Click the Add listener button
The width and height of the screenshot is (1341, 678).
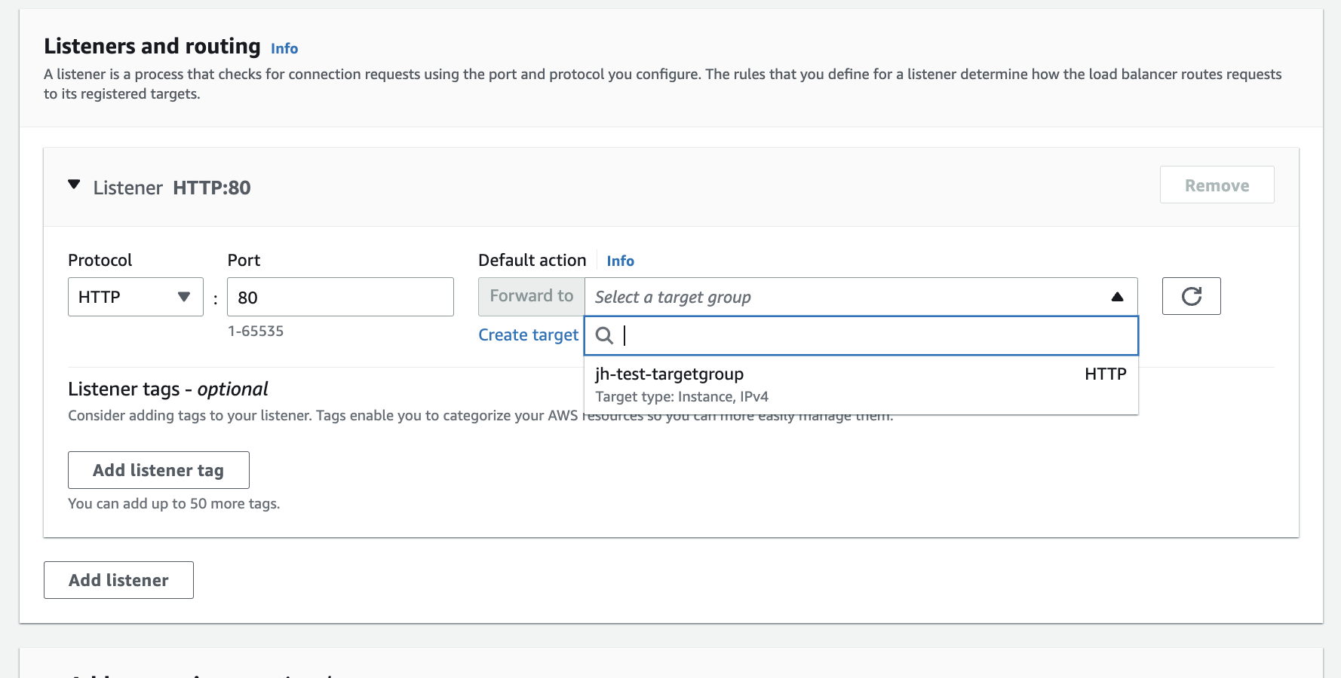pos(118,580)
